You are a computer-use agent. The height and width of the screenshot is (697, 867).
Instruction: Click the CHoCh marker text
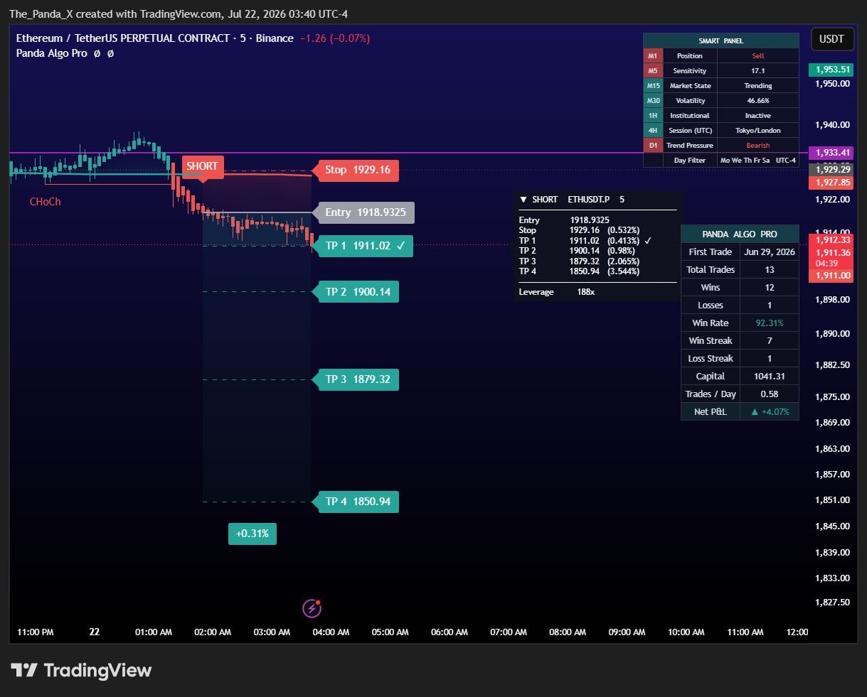point(45,202)
